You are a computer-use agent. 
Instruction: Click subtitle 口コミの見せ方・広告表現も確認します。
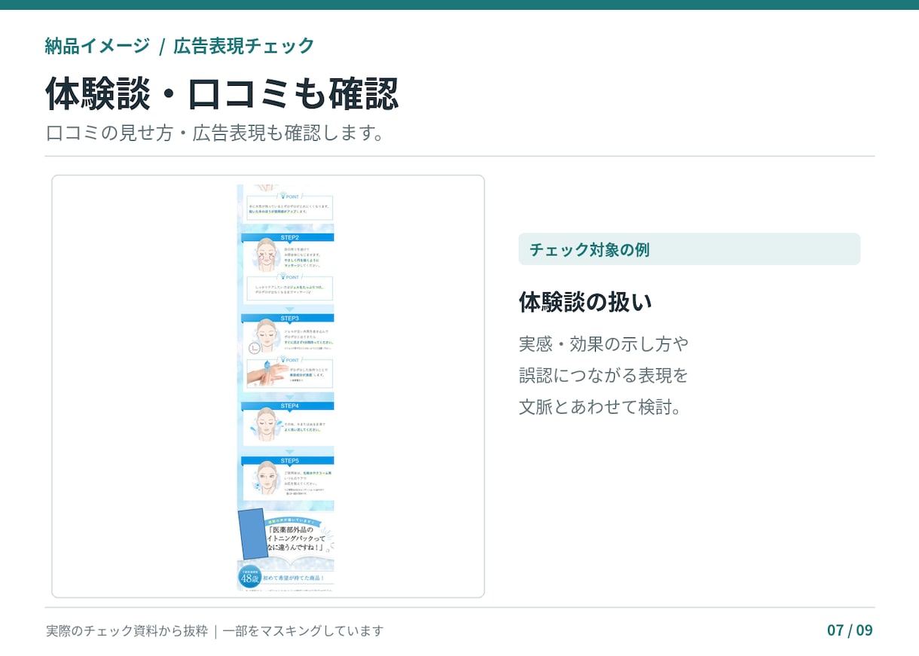pos(215,133)
